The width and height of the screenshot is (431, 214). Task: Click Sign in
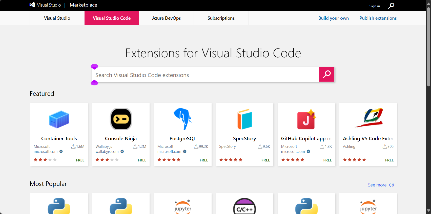pyautogui.click(x=375, y=6)
